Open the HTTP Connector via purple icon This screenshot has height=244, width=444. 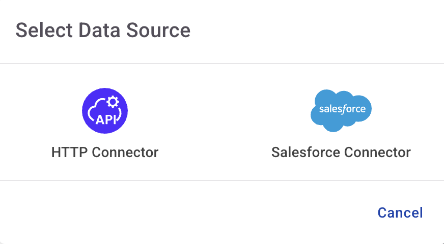[105, 110]
